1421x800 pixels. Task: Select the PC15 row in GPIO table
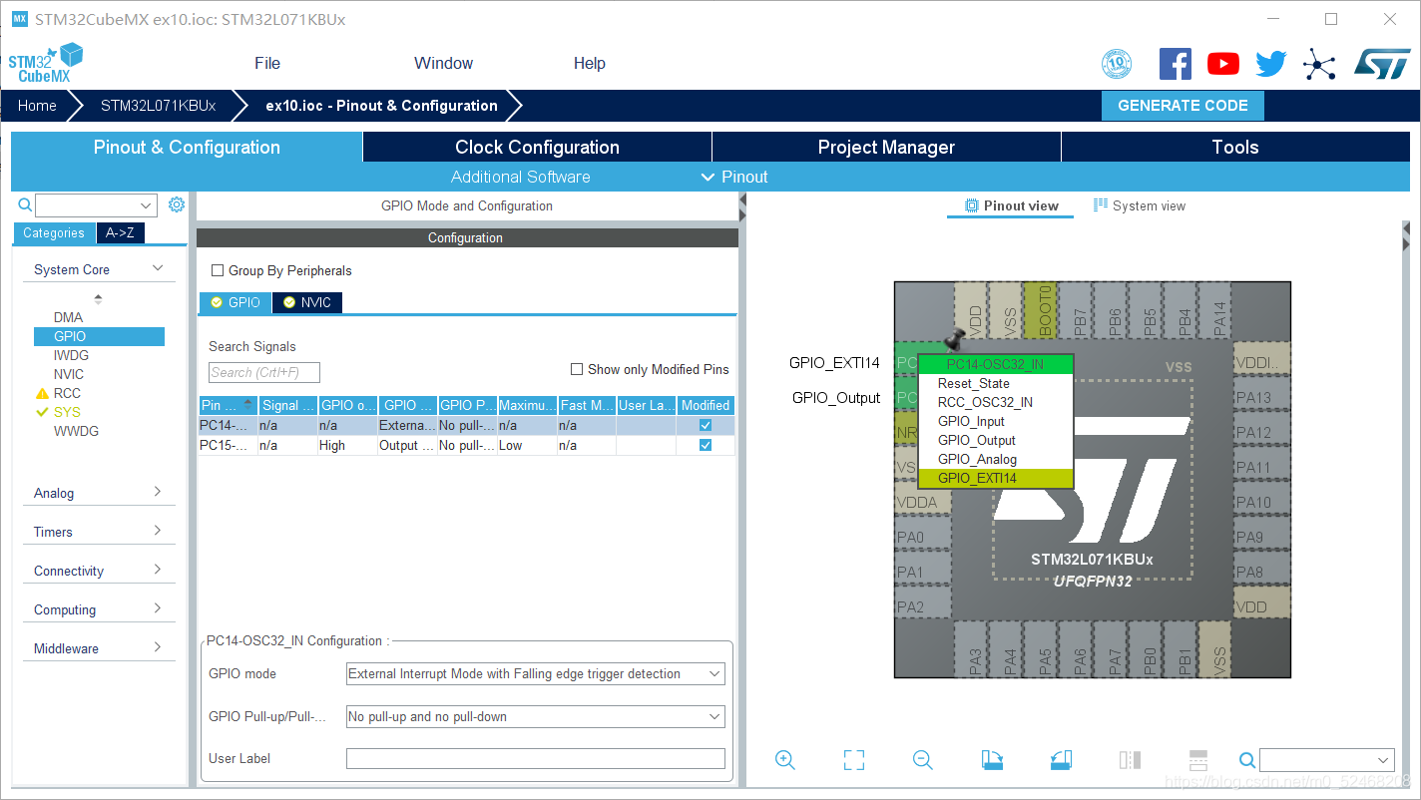pyautogui.click(x=467, y=445)
